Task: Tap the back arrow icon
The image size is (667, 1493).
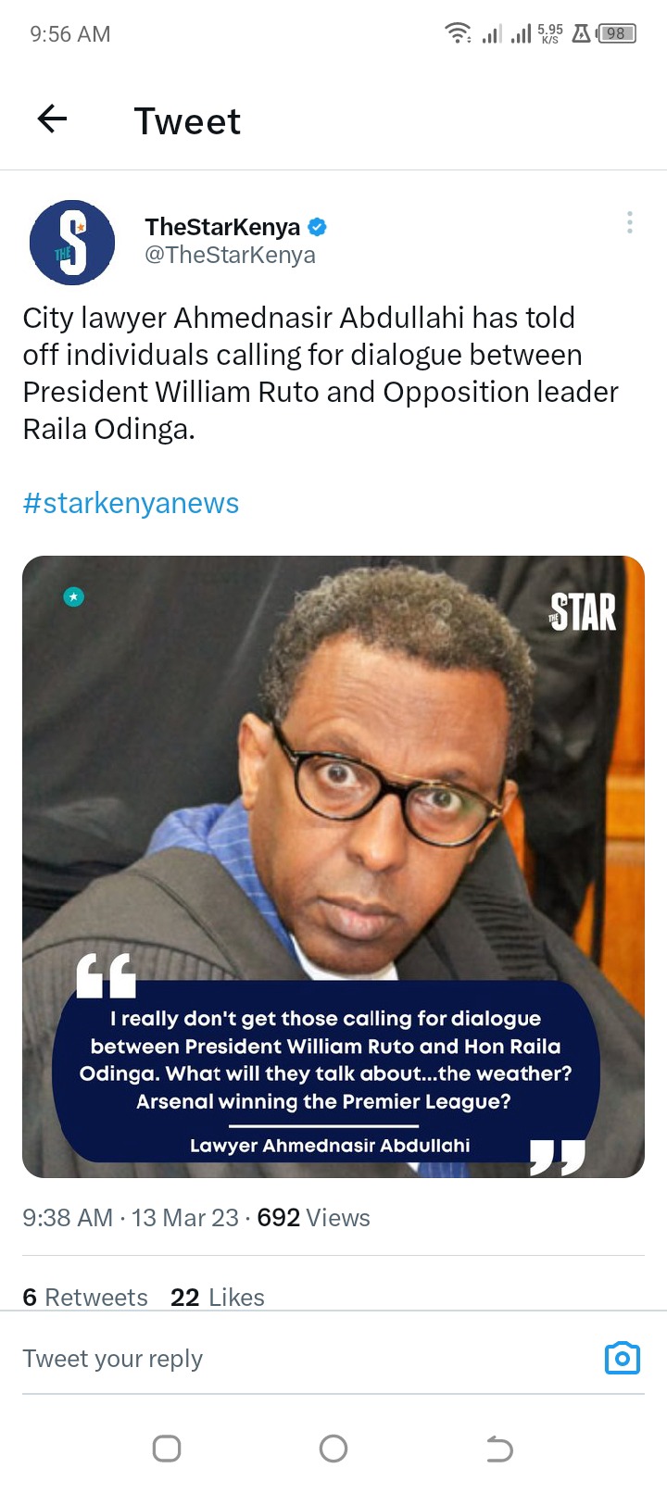Action: pyautogui.click(x=53, y=119)
